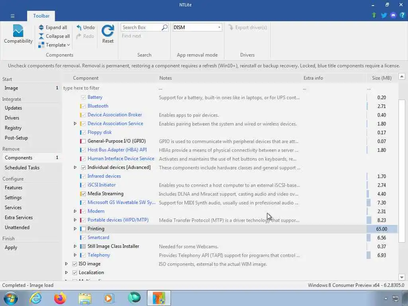
Task: Go to the Apply page
Action: [11, 248]
